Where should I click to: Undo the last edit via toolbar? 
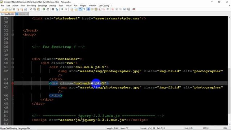pos(44,9)
